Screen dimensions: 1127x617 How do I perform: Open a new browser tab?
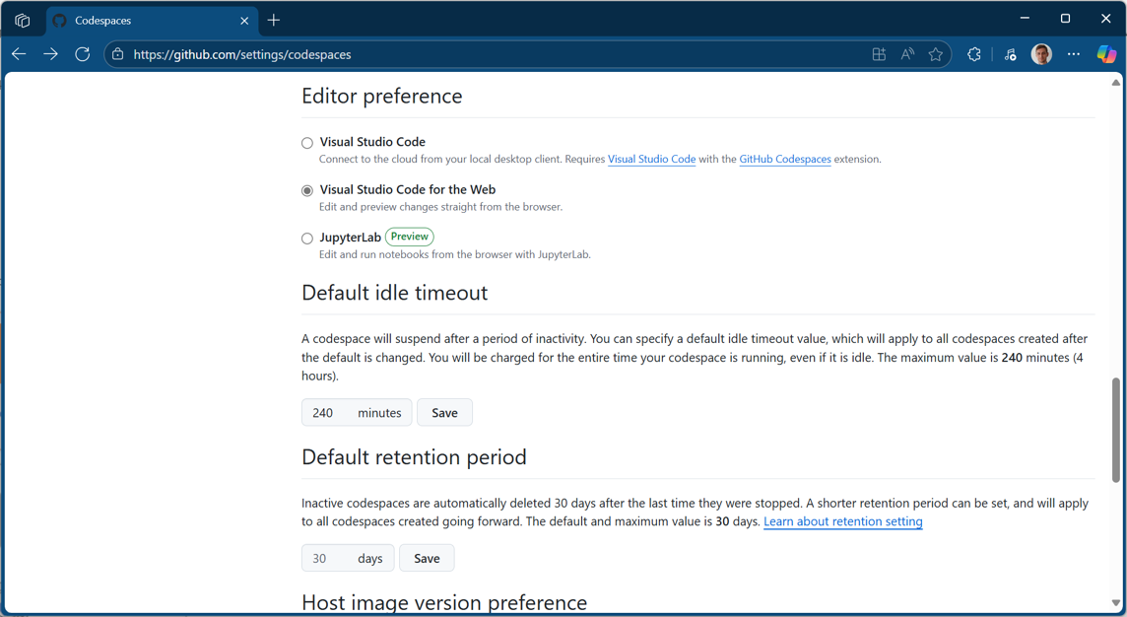click(274, 20)
